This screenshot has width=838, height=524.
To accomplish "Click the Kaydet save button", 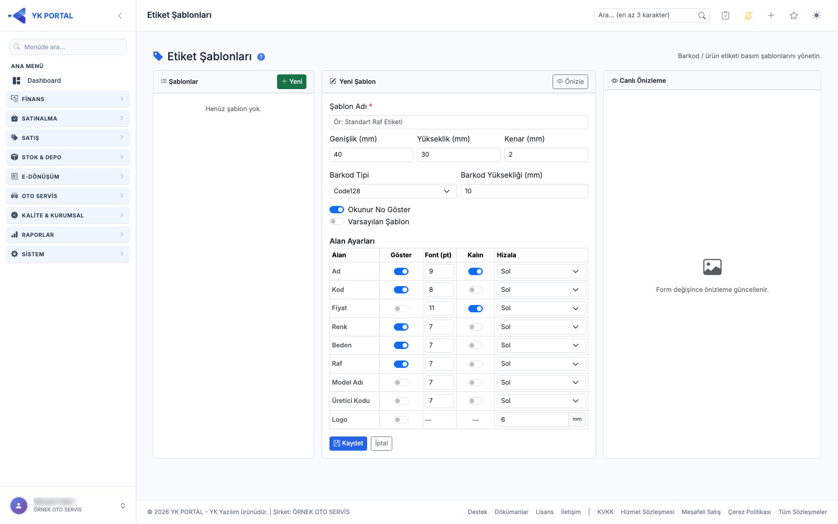I will (x=348, y=443).
